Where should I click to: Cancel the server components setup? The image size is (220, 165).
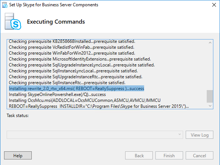coord(199,155)
